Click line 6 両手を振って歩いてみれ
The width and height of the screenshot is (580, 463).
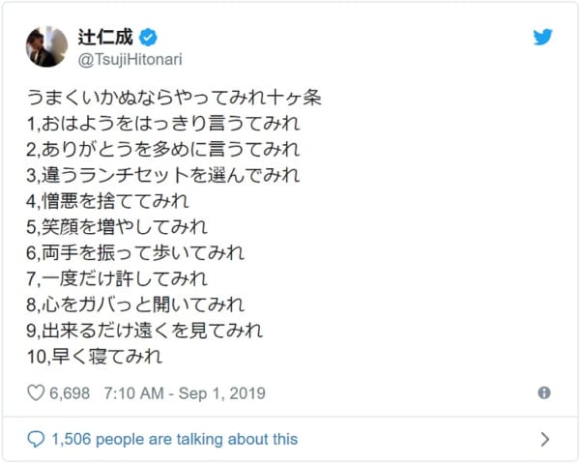[x=135, y=253]
